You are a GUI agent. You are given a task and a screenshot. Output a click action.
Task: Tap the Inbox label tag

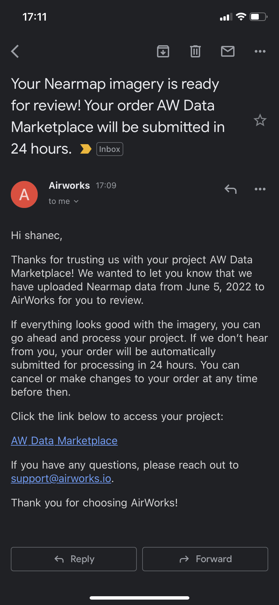point(110,149)
